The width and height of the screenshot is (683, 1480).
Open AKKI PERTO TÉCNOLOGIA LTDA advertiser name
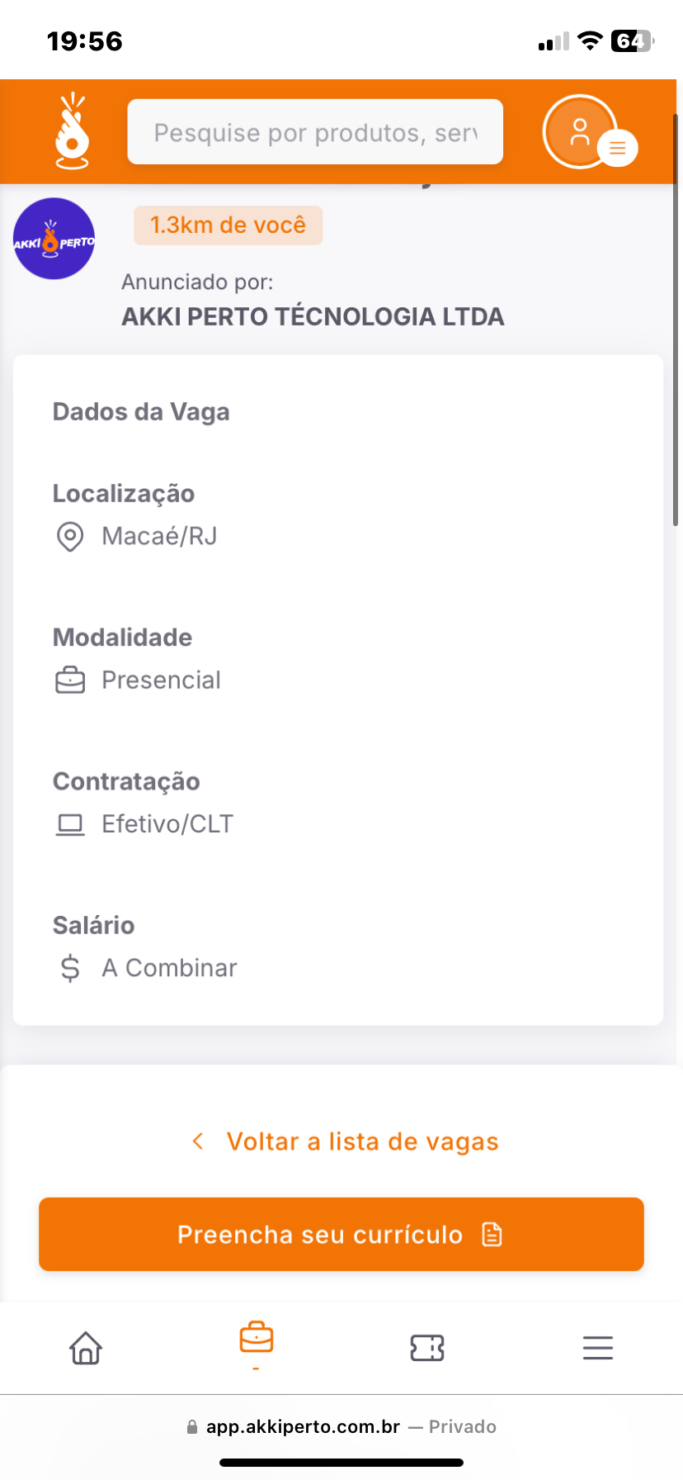click(313, 317)
